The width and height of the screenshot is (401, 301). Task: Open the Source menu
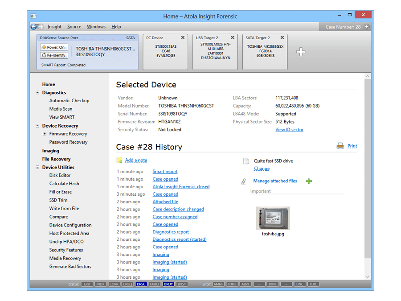tap(74, 27)
